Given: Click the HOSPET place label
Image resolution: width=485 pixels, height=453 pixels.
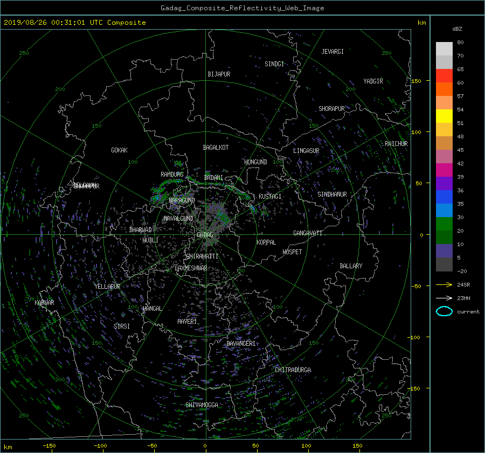Looking at the screenshot, I should (x=292, y=252).
